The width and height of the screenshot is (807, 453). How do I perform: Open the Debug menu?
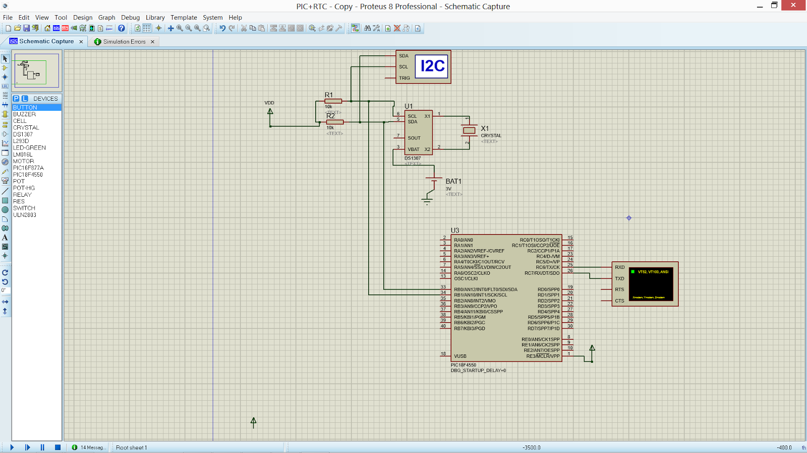(x=130, y=17)
